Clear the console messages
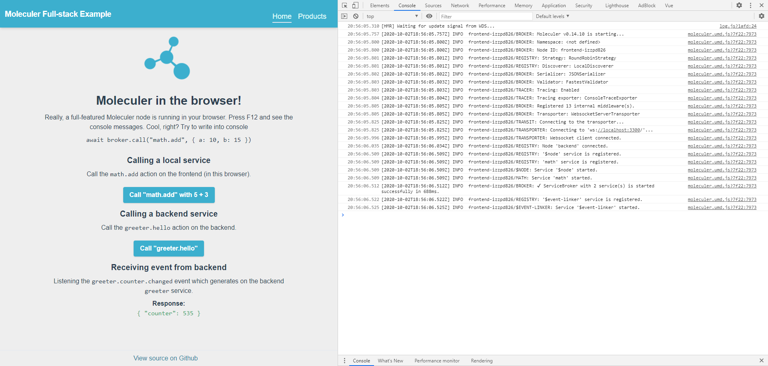The height and width of the screenshot is (366, 768). tap(356, 16)
